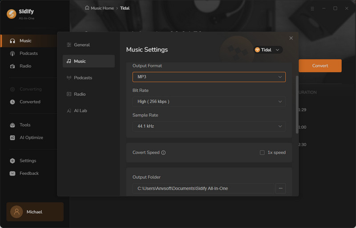Click Michael's profile avatar
The image size is (356, 228).
click(16, 212)
